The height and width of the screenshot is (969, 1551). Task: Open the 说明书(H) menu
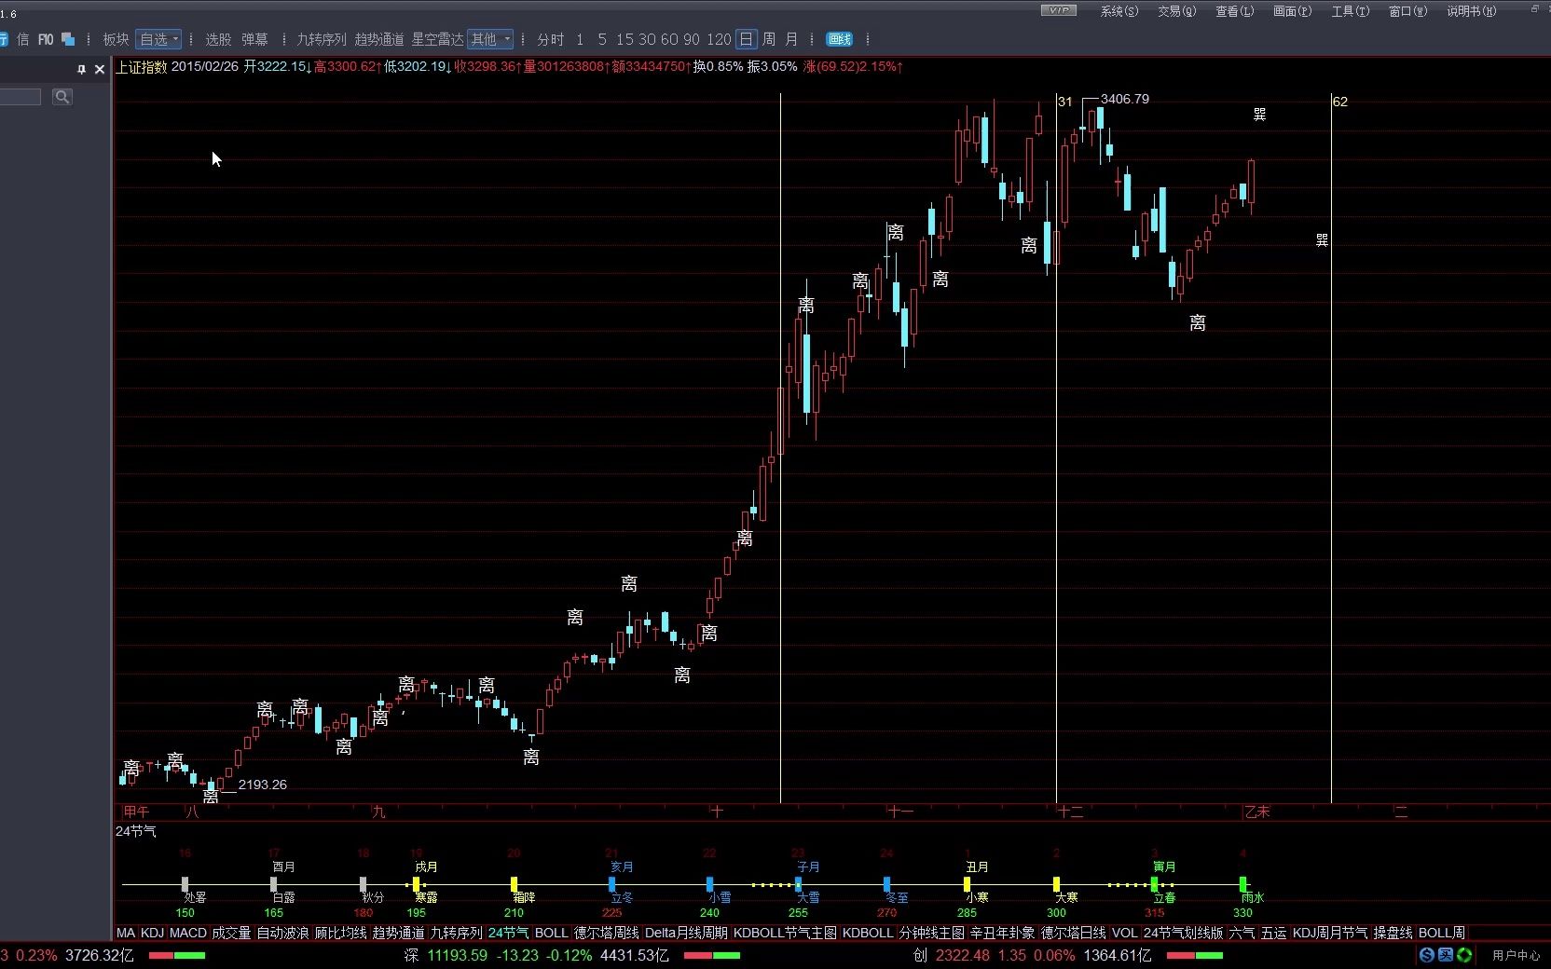point(1471,11)
